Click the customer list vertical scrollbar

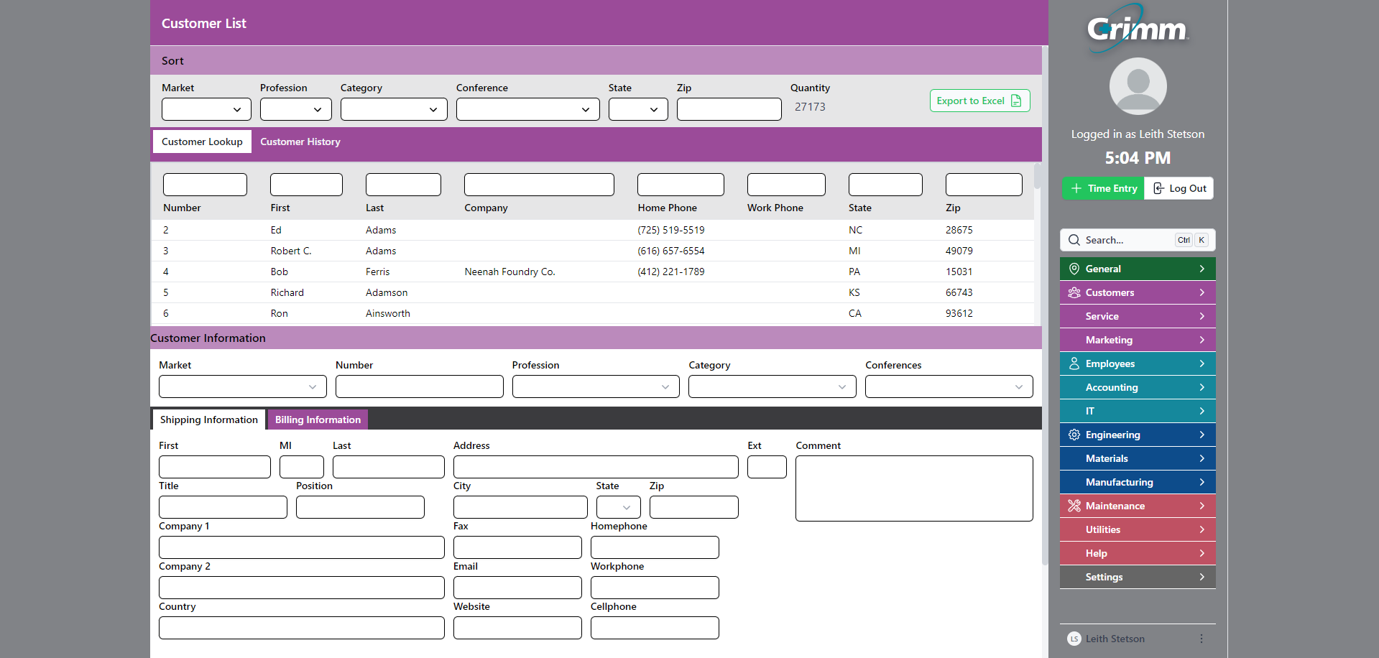pyautogui.click(x=1037, y=244)
